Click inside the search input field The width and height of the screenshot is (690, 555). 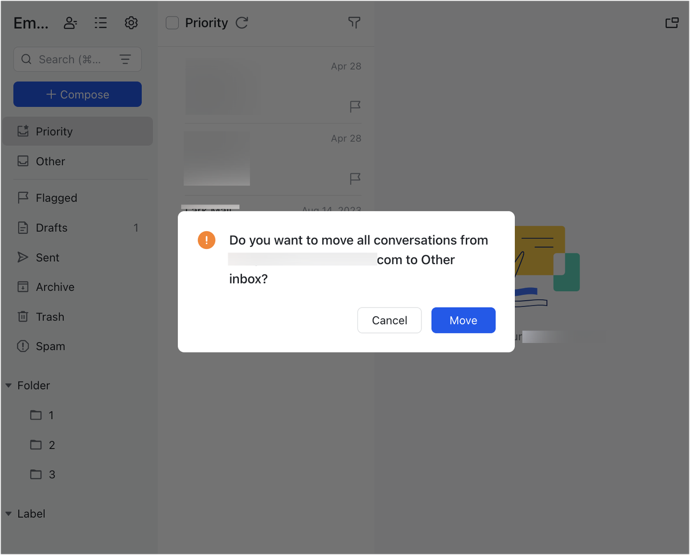70,59
